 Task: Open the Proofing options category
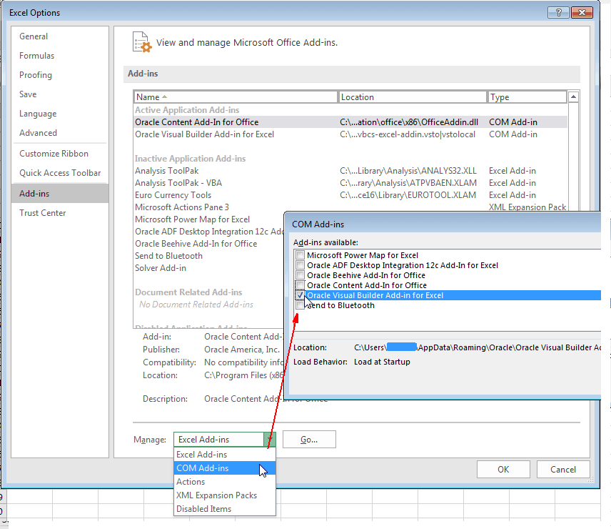(60, 75)
